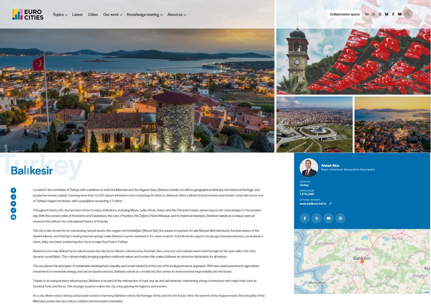Expand the Topics dropdown menu
The width and height of the screenshot is (431, 305).
[x=60, y=15]
